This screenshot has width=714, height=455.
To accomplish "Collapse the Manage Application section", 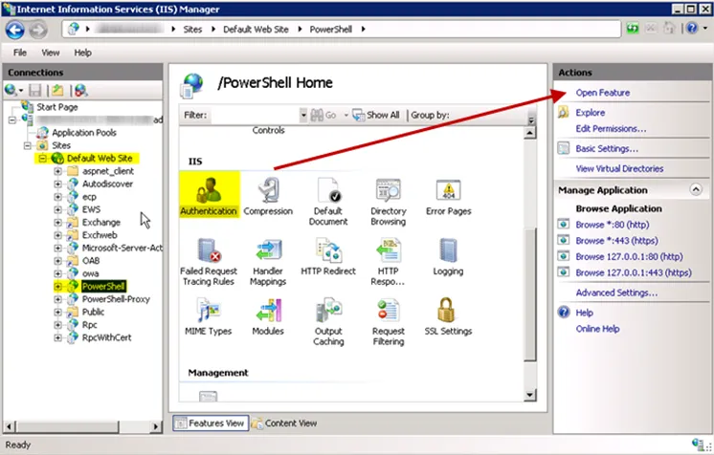I will [696, 189].
